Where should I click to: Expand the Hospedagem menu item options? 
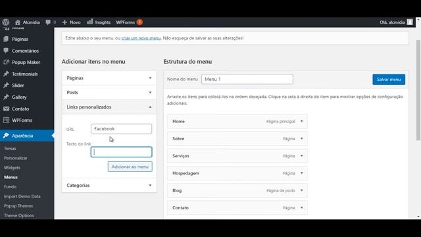pos(301,173)
